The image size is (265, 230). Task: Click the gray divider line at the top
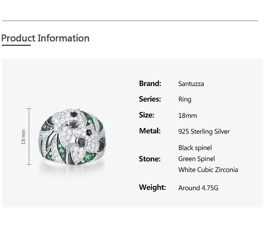coord(130,20)
